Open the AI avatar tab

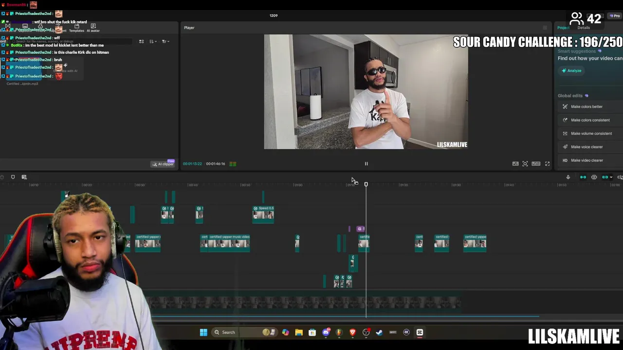click(93, 28)
